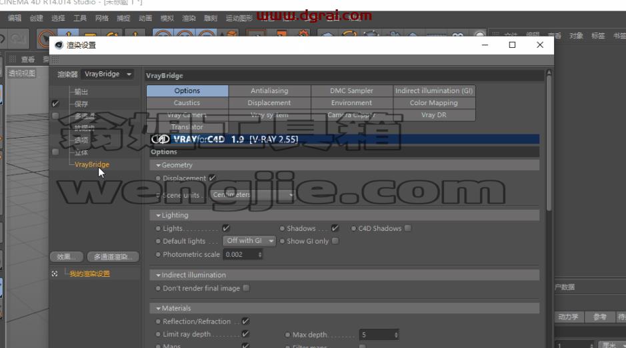This screenshot has height=348, width=626.
Task: Click the animation dot beside Displacement
Action: pyautogui.click(x=158, y=178)
